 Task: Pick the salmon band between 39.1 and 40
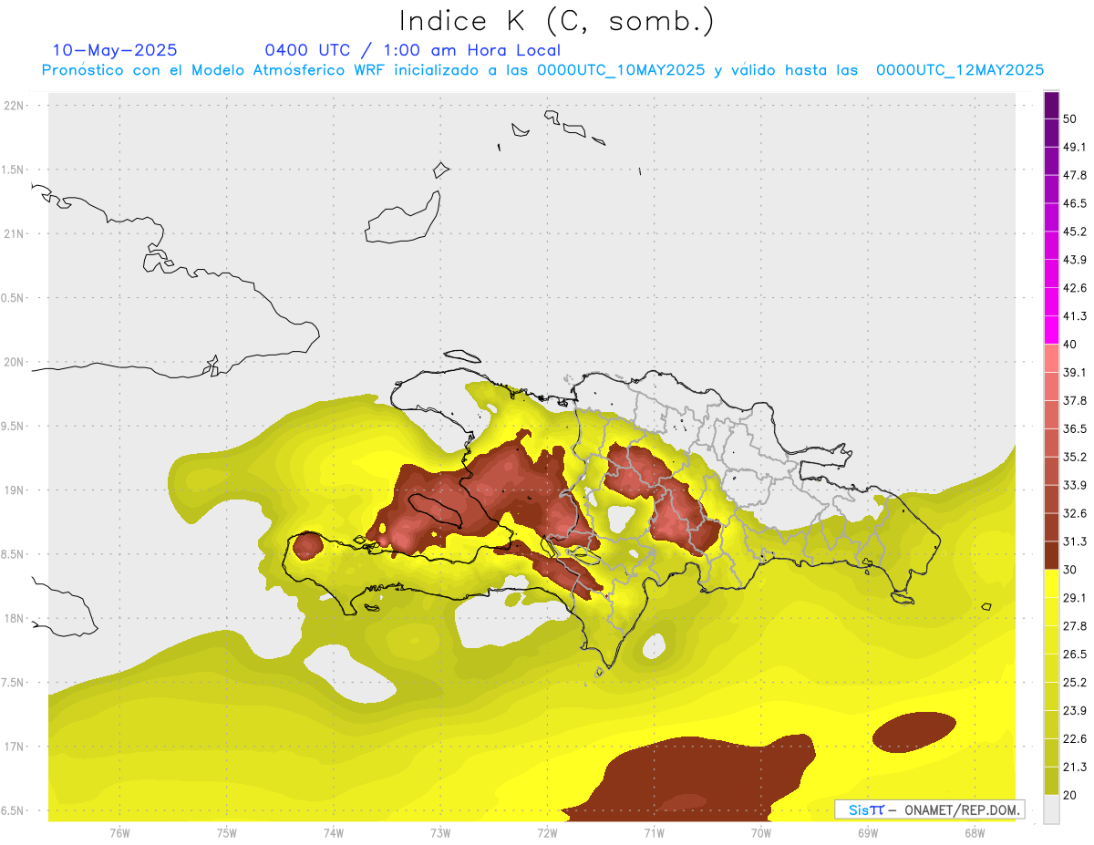pos(1051,359)
